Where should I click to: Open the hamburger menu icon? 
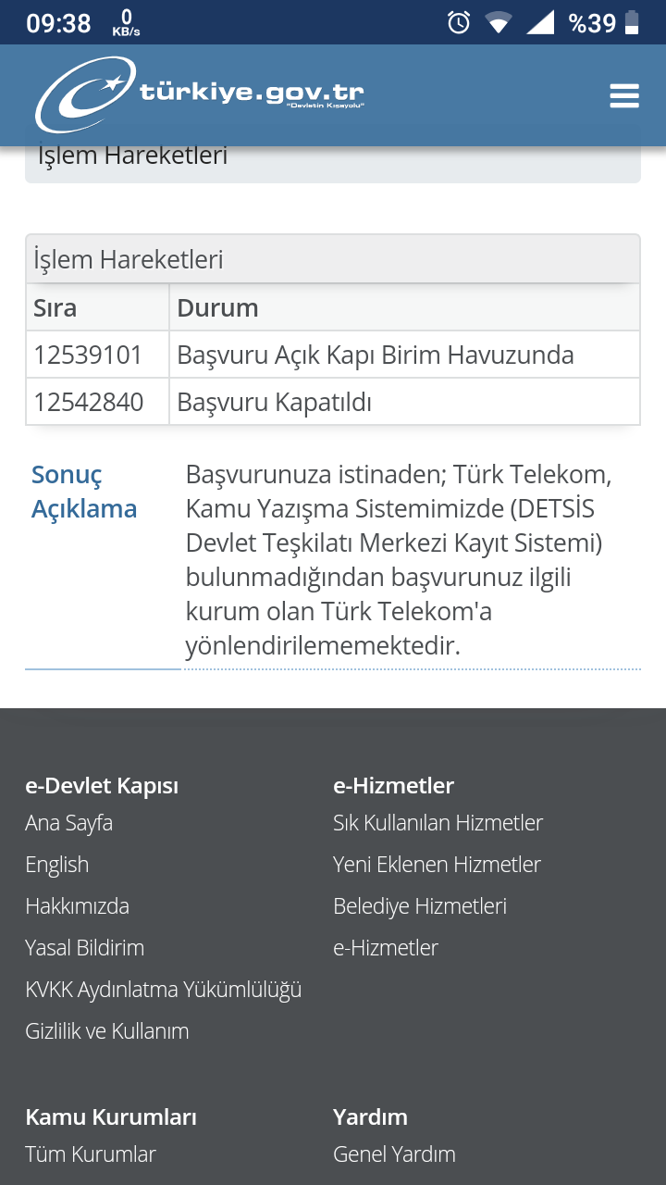pyautogui.click(x=624, y=95)
